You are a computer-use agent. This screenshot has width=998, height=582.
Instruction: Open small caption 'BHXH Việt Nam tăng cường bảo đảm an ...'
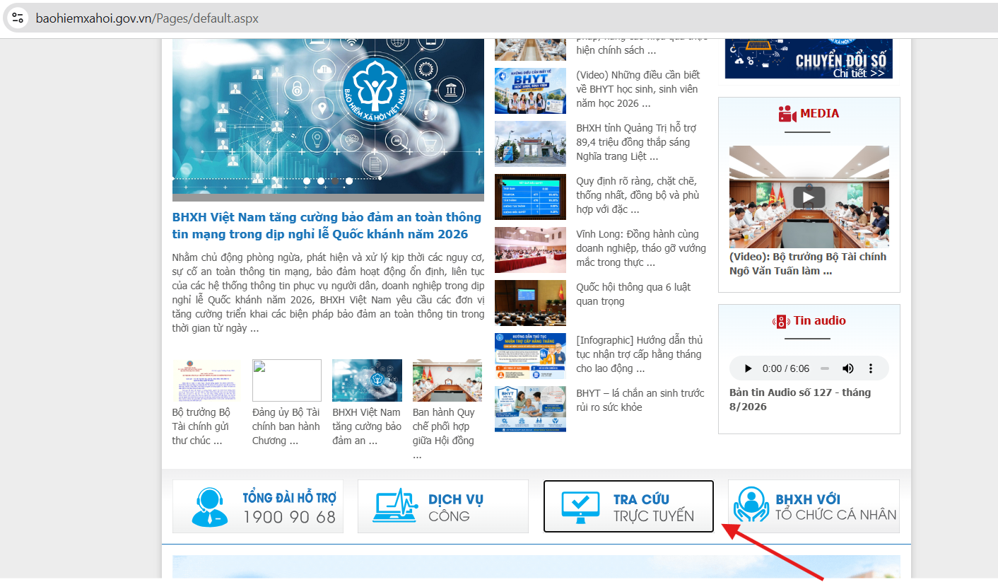pos(367,426)
